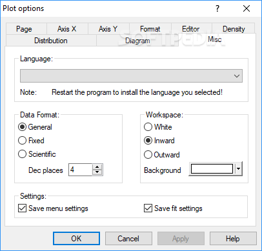Open the Format tab
This screenshot has height=251, width=262.
(150, 29)
